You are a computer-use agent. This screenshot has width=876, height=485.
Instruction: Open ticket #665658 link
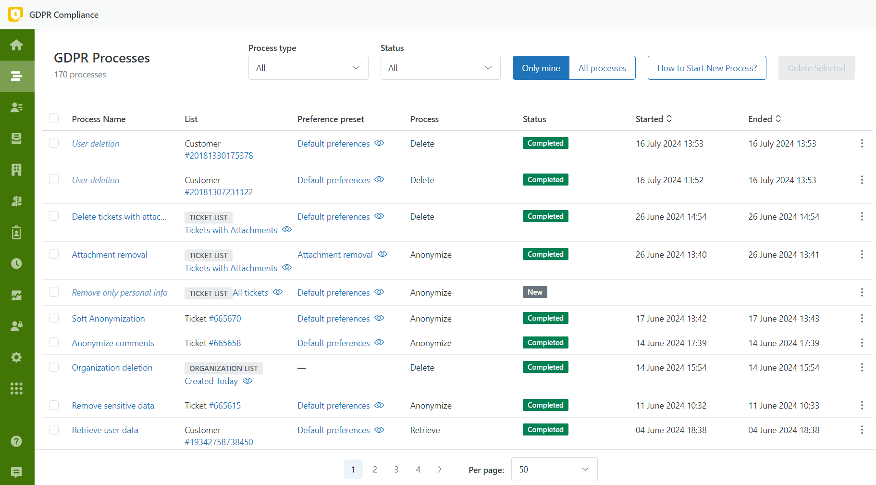click(x=225, y=343)
